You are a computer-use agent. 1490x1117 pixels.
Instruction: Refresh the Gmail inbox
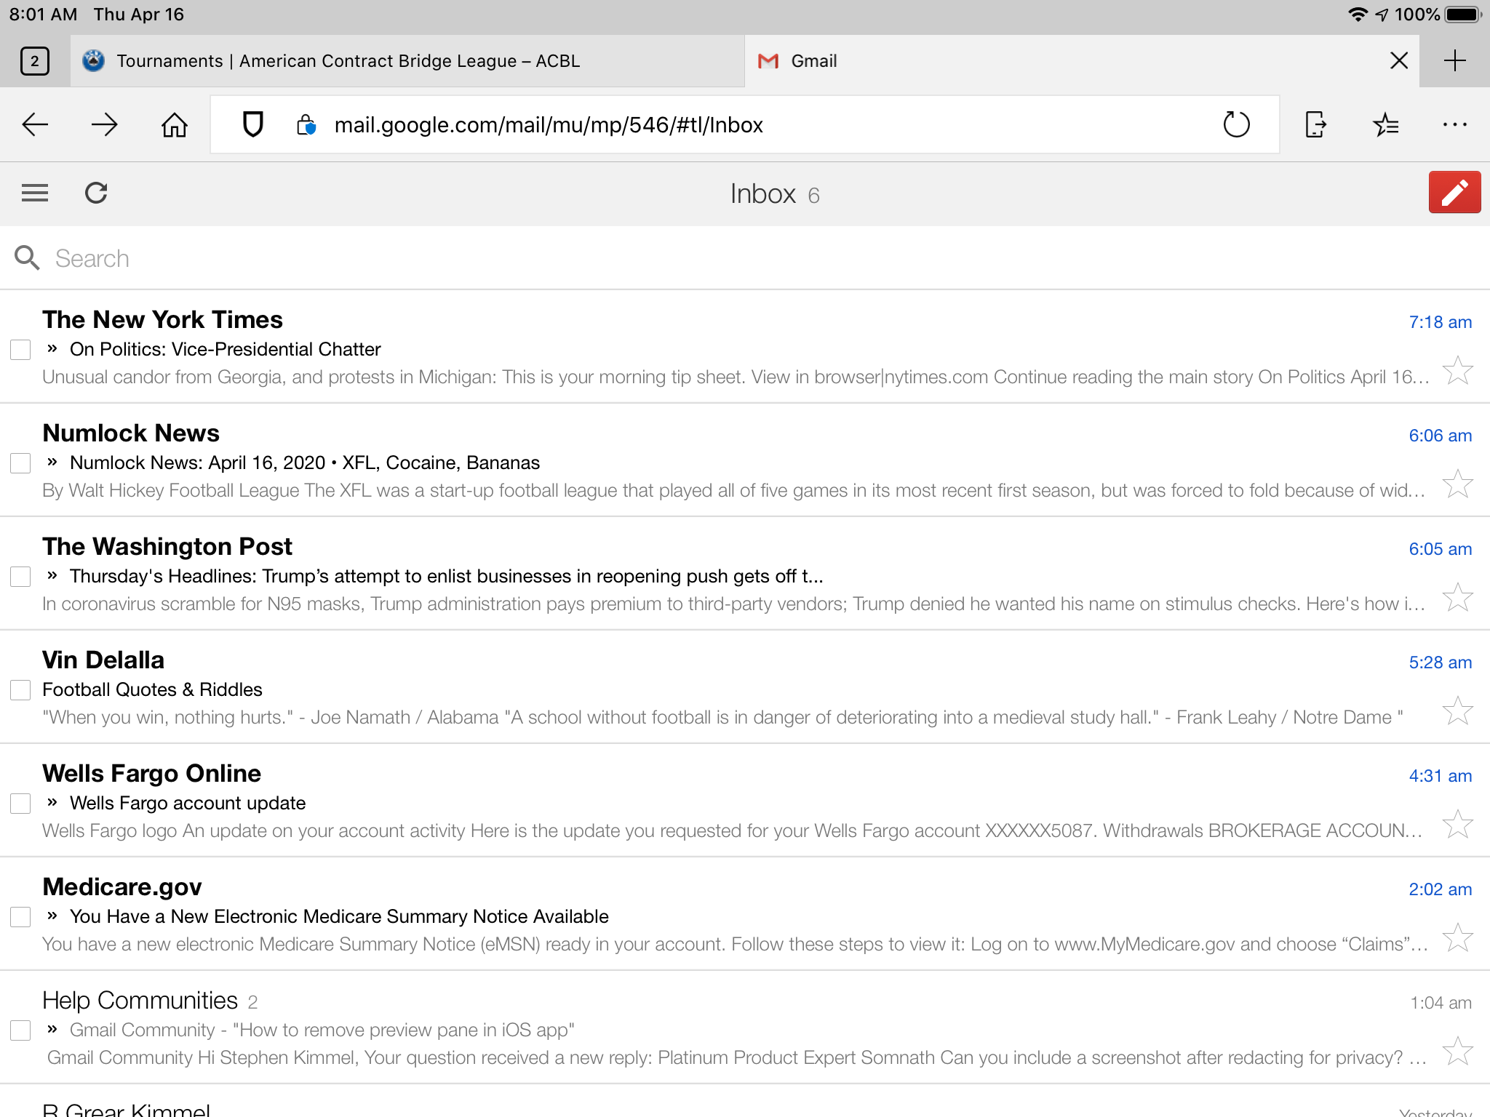[x=96, y=193]
